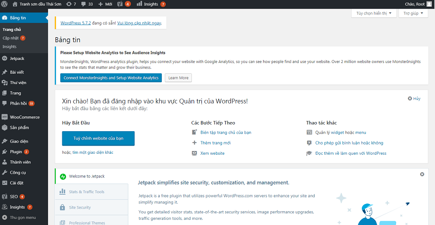Viewport: 435px width, 225px height.
Task: Expand Tùy chọn hiển thị dropdown
Action: tap(374, 14)
